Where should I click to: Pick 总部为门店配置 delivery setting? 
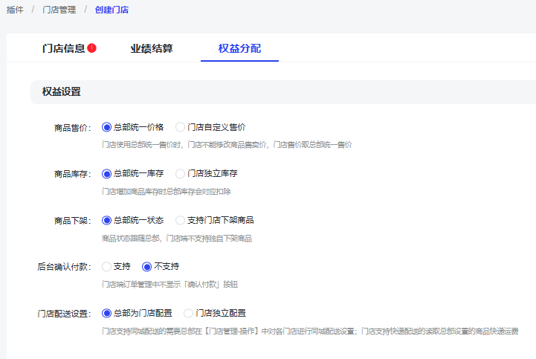click(107, 313)
